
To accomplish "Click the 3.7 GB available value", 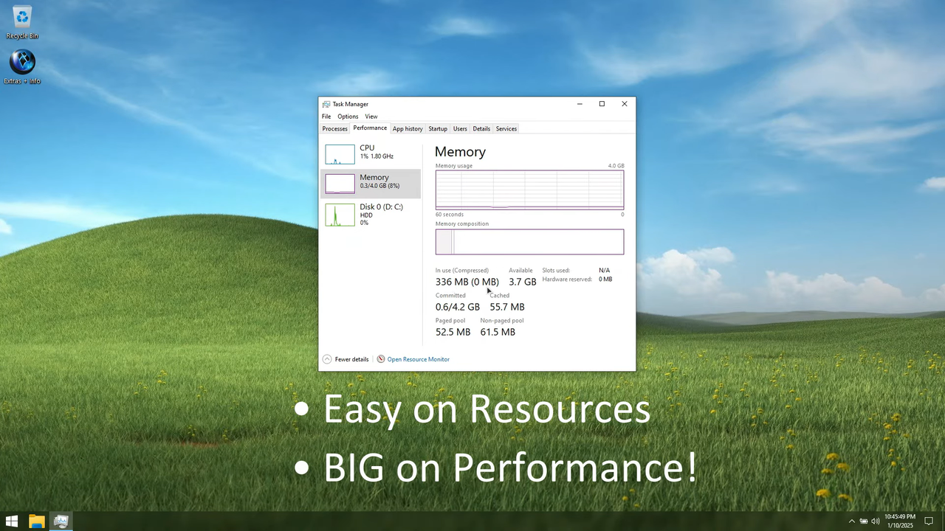I will [x=523, y=282].
